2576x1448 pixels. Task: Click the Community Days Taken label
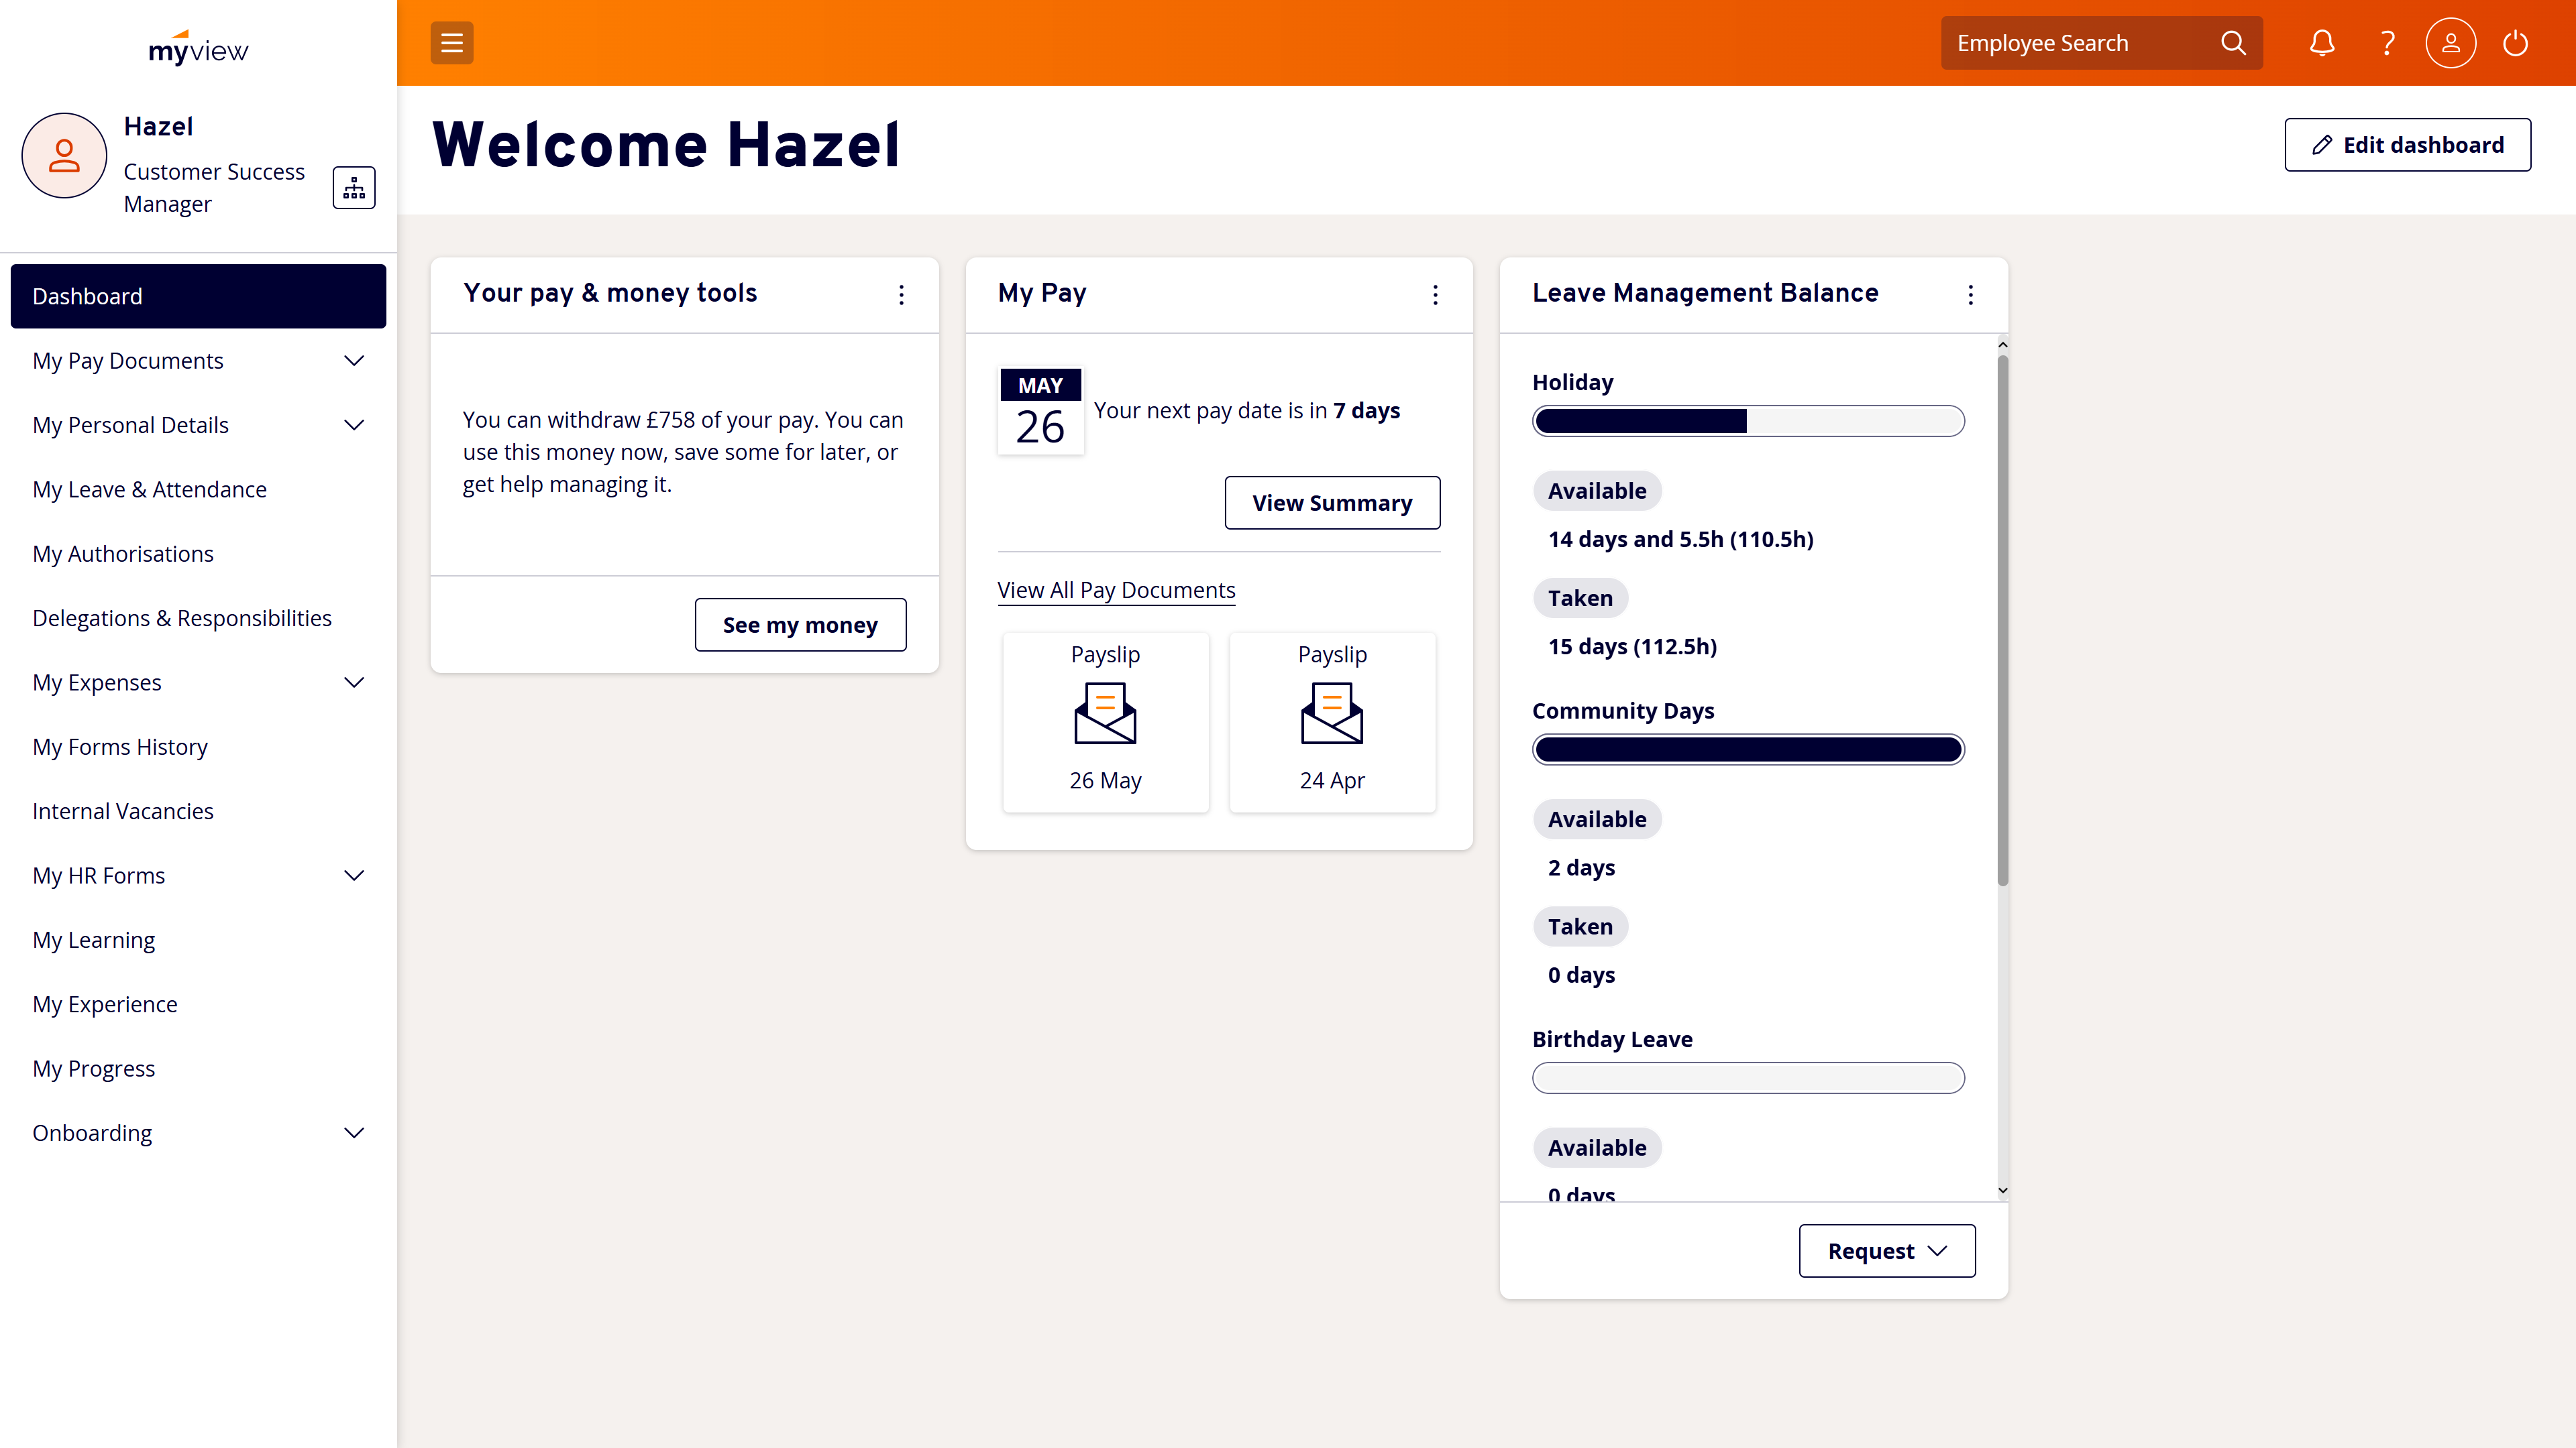(x=1580, y=926)
